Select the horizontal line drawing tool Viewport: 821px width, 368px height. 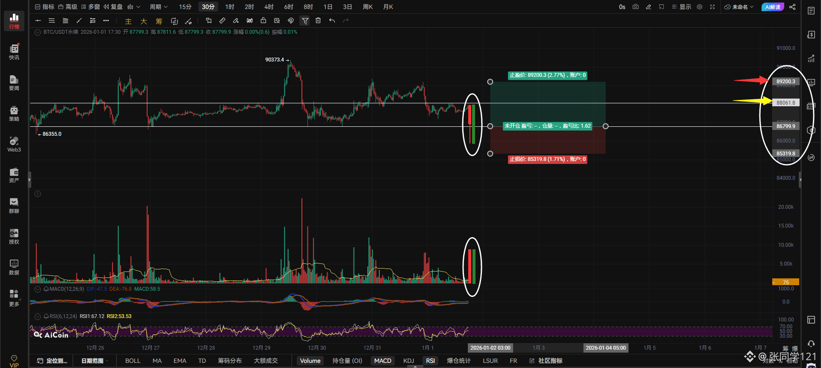38,20
